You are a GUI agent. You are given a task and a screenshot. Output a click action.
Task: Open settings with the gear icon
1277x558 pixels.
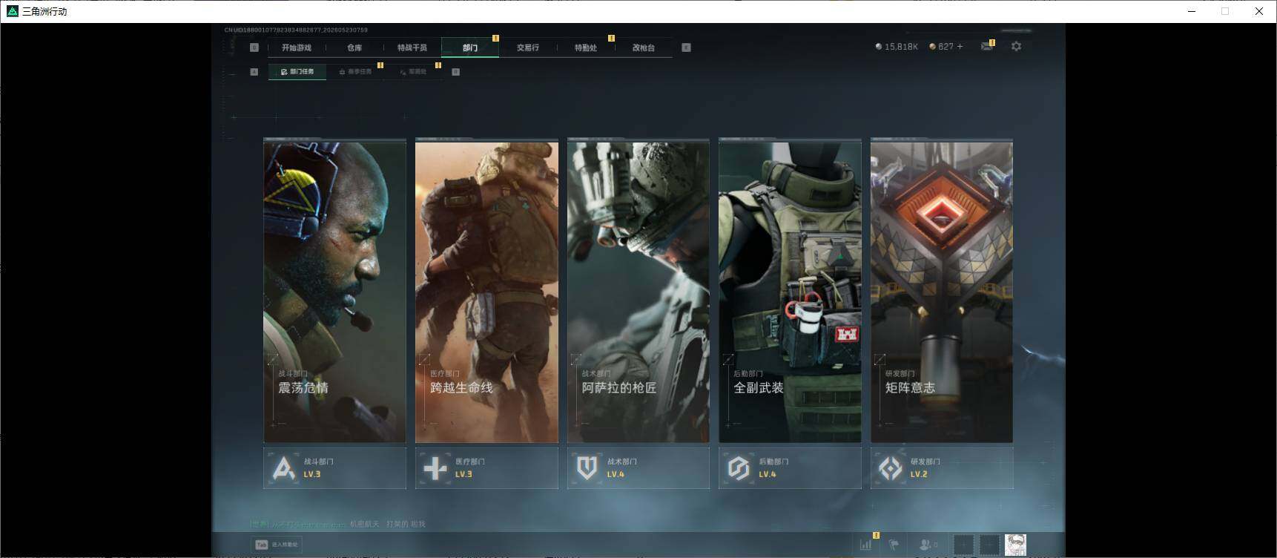[1016, 46]
